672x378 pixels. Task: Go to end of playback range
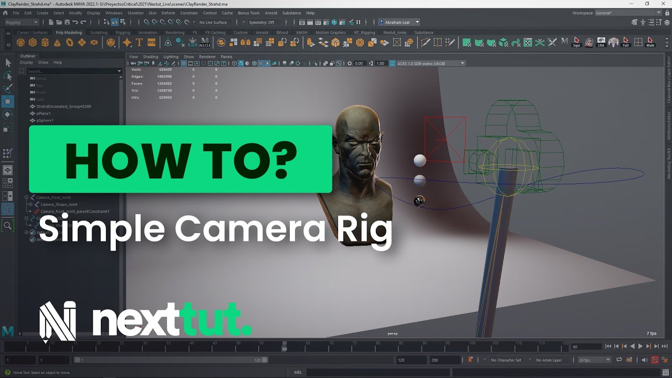coord(665,346)
